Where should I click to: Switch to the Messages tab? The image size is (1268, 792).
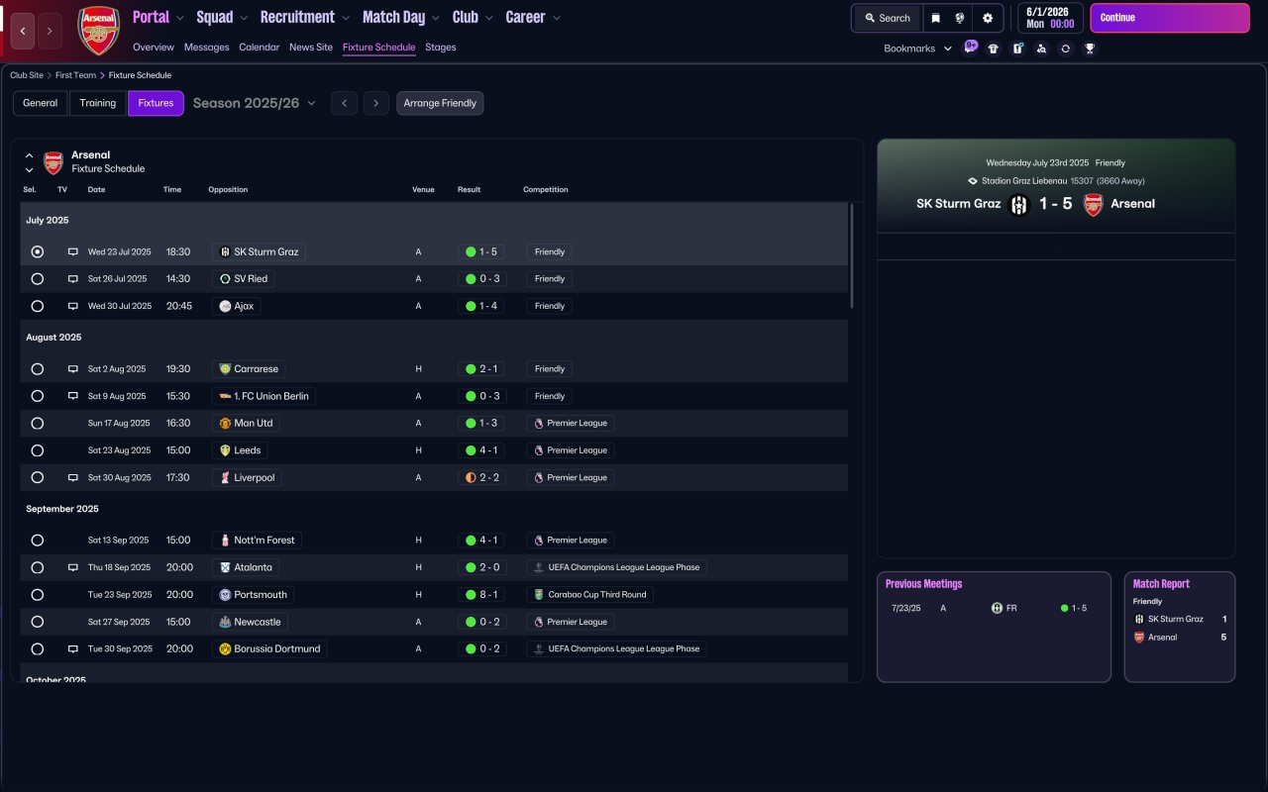click(206, 47)
